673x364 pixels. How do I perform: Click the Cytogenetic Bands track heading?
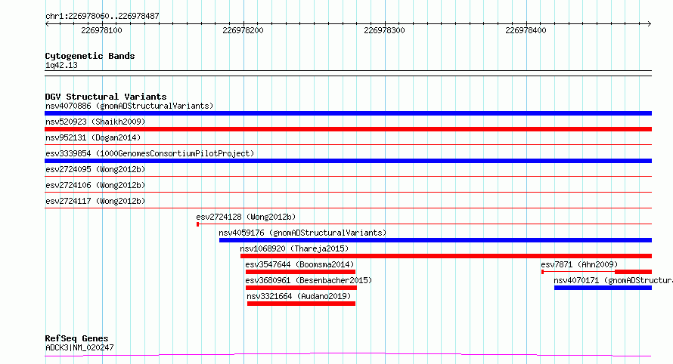click(90, 56)
